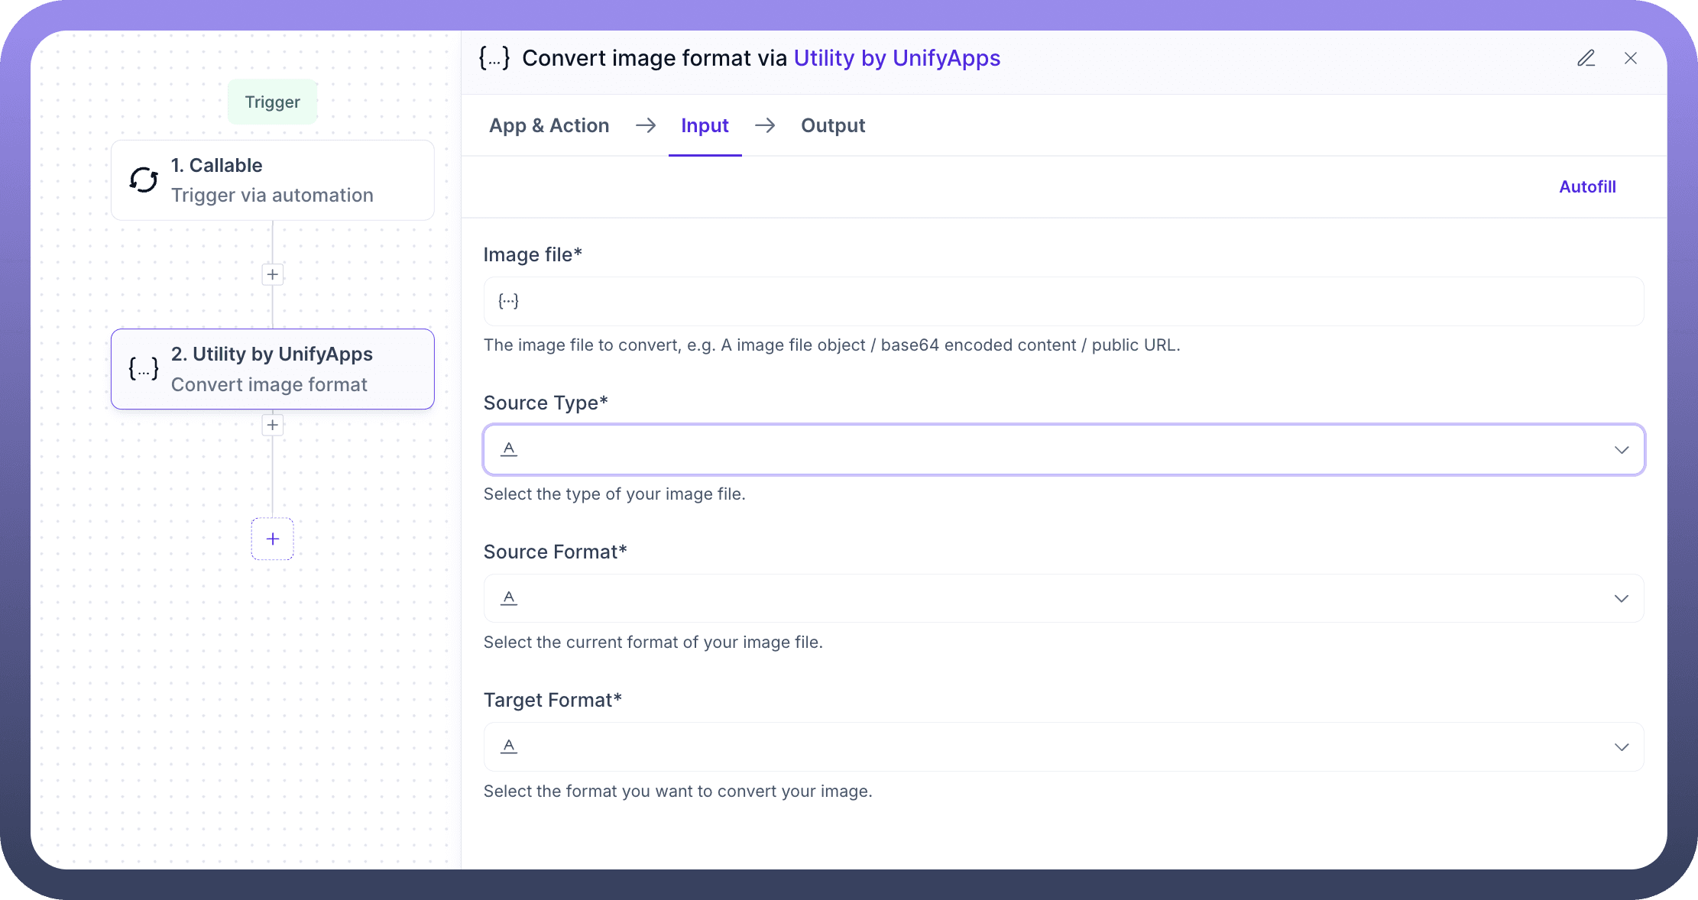
Task: Click plus icon directly below Utility step
Action: tap(273, 425)
